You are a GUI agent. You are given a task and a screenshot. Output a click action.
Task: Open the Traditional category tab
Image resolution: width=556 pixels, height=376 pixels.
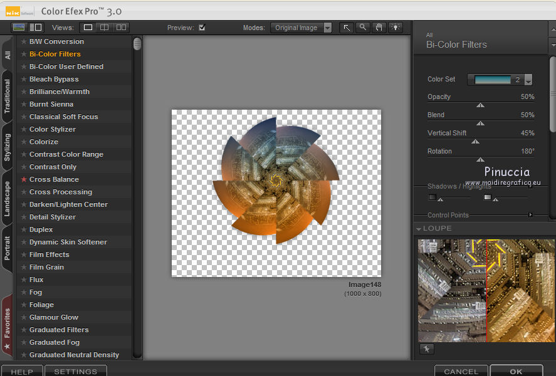(8, 96)
